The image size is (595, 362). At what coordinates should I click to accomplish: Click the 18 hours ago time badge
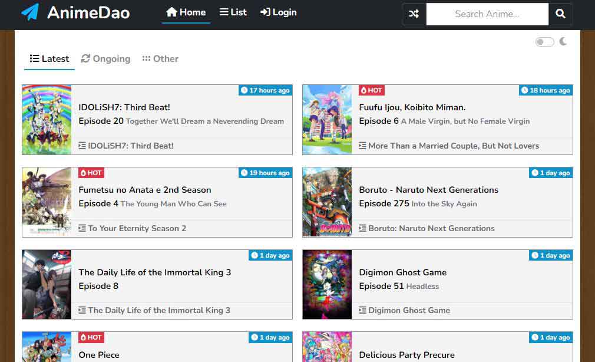click(546, 90)
